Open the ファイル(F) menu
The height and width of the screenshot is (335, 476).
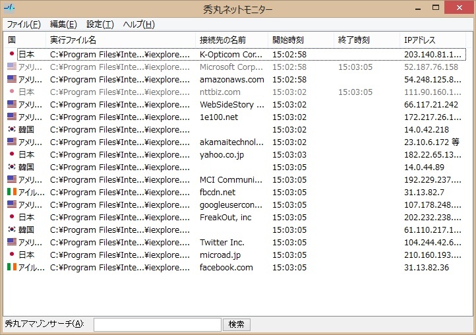tap(24, 24)
